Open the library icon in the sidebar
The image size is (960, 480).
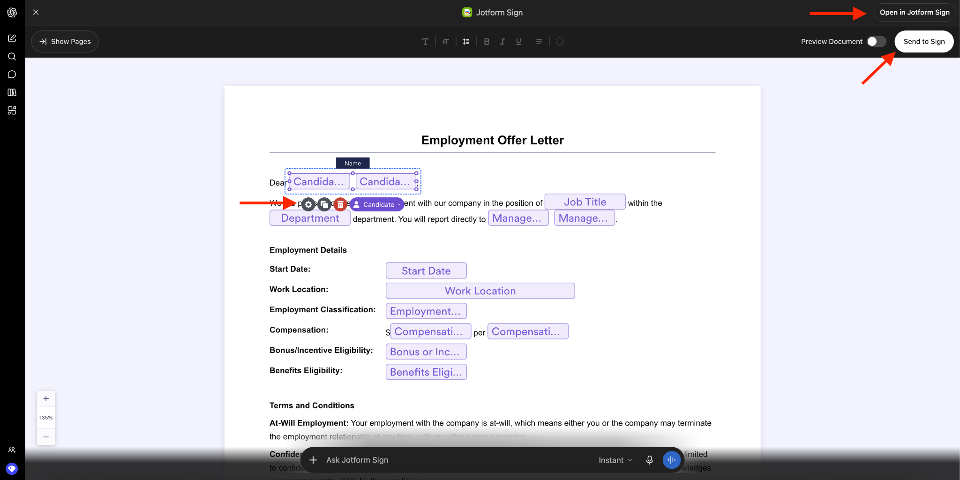[12, 92]
